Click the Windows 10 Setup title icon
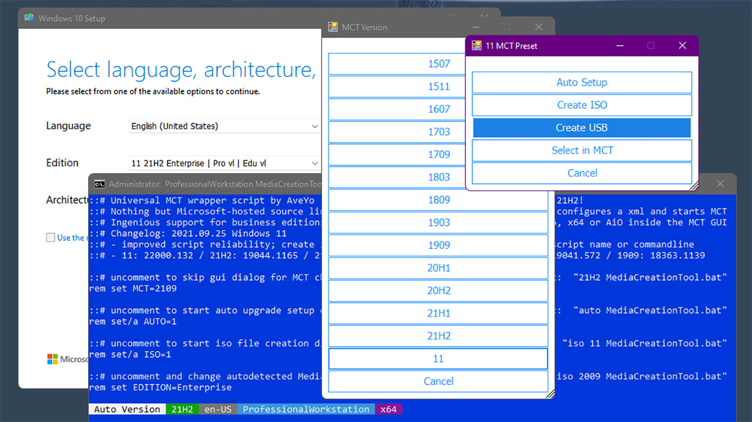Viewport: 752px width, 422px height. click(x=29, y=18)
